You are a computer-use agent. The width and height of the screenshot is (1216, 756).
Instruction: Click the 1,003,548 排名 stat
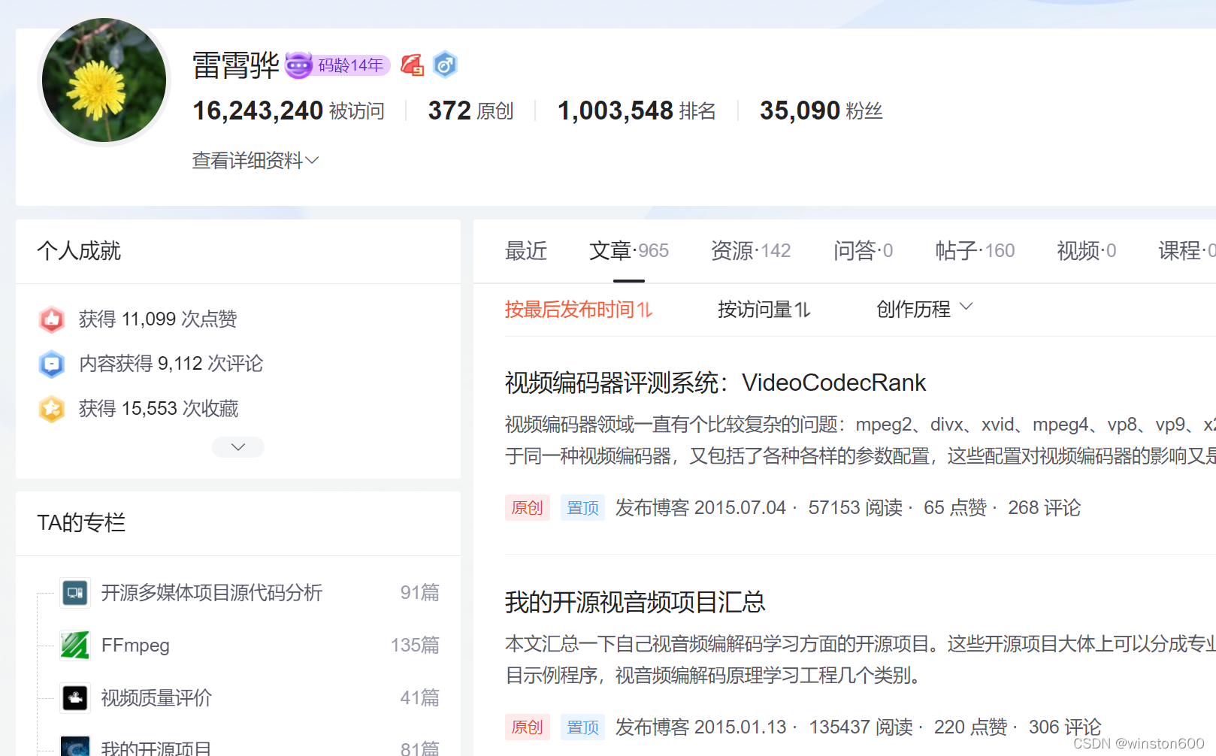(637, 110)
